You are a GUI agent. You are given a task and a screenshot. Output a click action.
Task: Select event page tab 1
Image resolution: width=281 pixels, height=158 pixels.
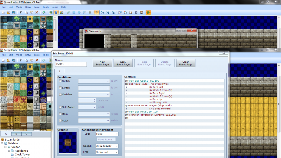pyautogui.click(x=60, y=71)
